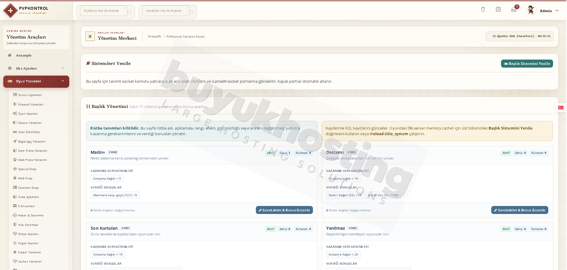Image resolution: width=567 pixels, height=270 pixels.
Task: Click the İtem Proto Yönetimi cube icon
Action: click(15, 151)
